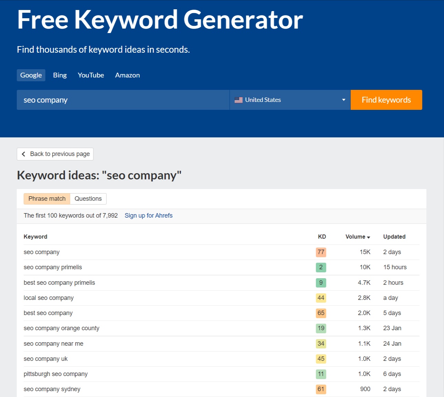The width and height of the screenshot is (444, 397).
Task: Select the Google tab
Action: [x=31, y=75]
